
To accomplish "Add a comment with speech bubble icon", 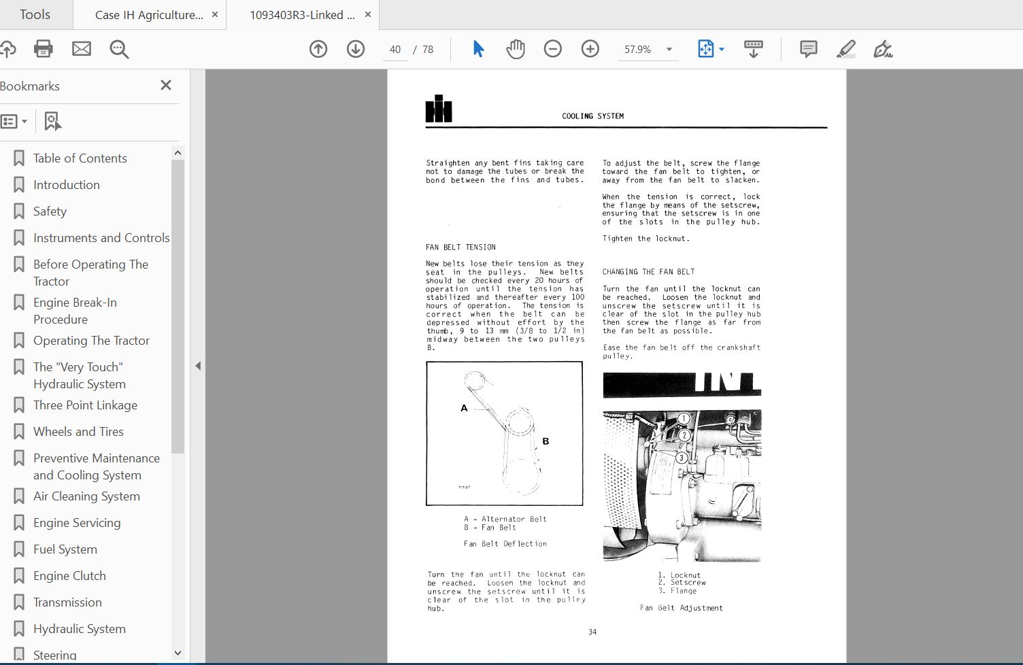I will (808, 49).
